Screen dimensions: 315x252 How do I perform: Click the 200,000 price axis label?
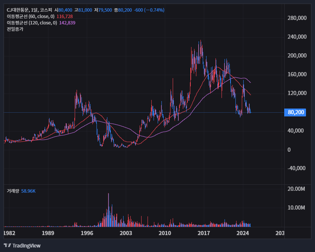[297, 56]
